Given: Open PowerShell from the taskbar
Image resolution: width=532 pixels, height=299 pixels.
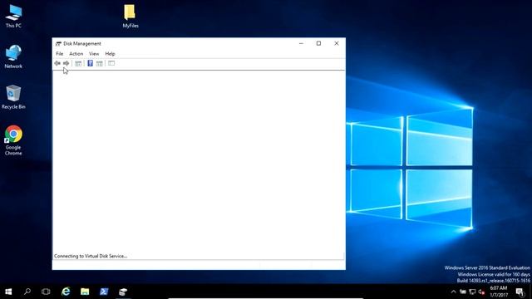Looking at the screenshot, I should pyautogui.click(x=104, y=292).
